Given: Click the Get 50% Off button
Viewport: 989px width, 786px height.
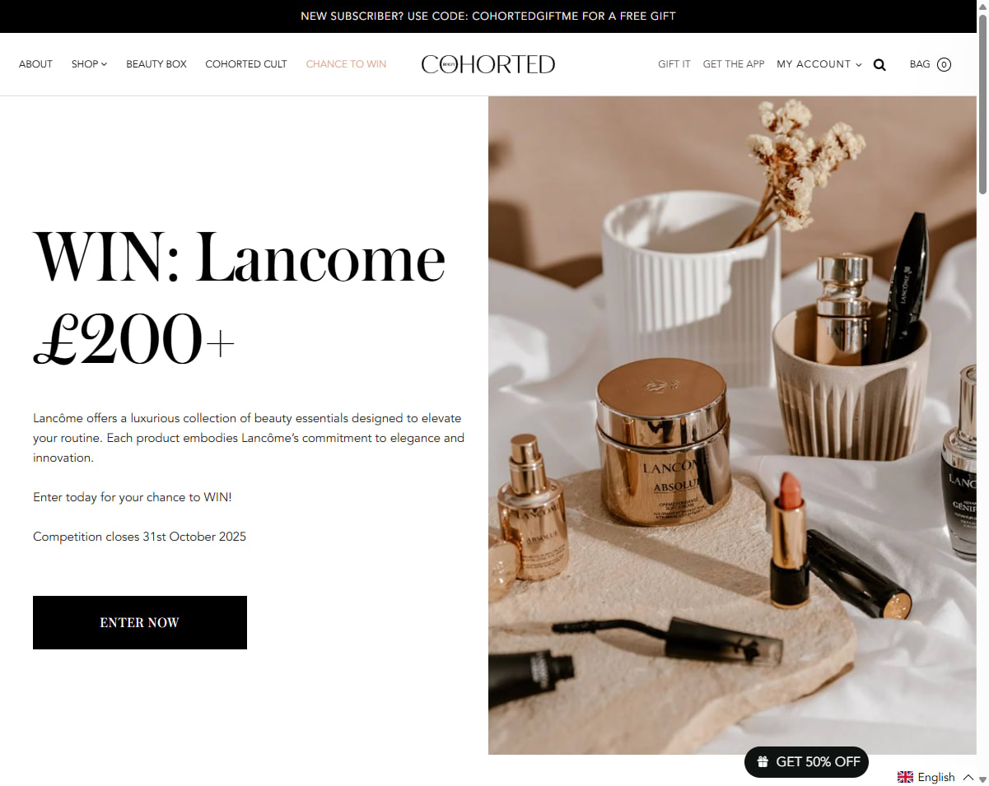Looking at the screenshot, I should (x=806, y=762).
